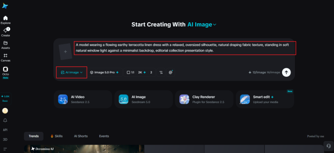334x153 pixels.
Task: Click the Clay Renderer flower icon
Action: click(x=184, y=99)
